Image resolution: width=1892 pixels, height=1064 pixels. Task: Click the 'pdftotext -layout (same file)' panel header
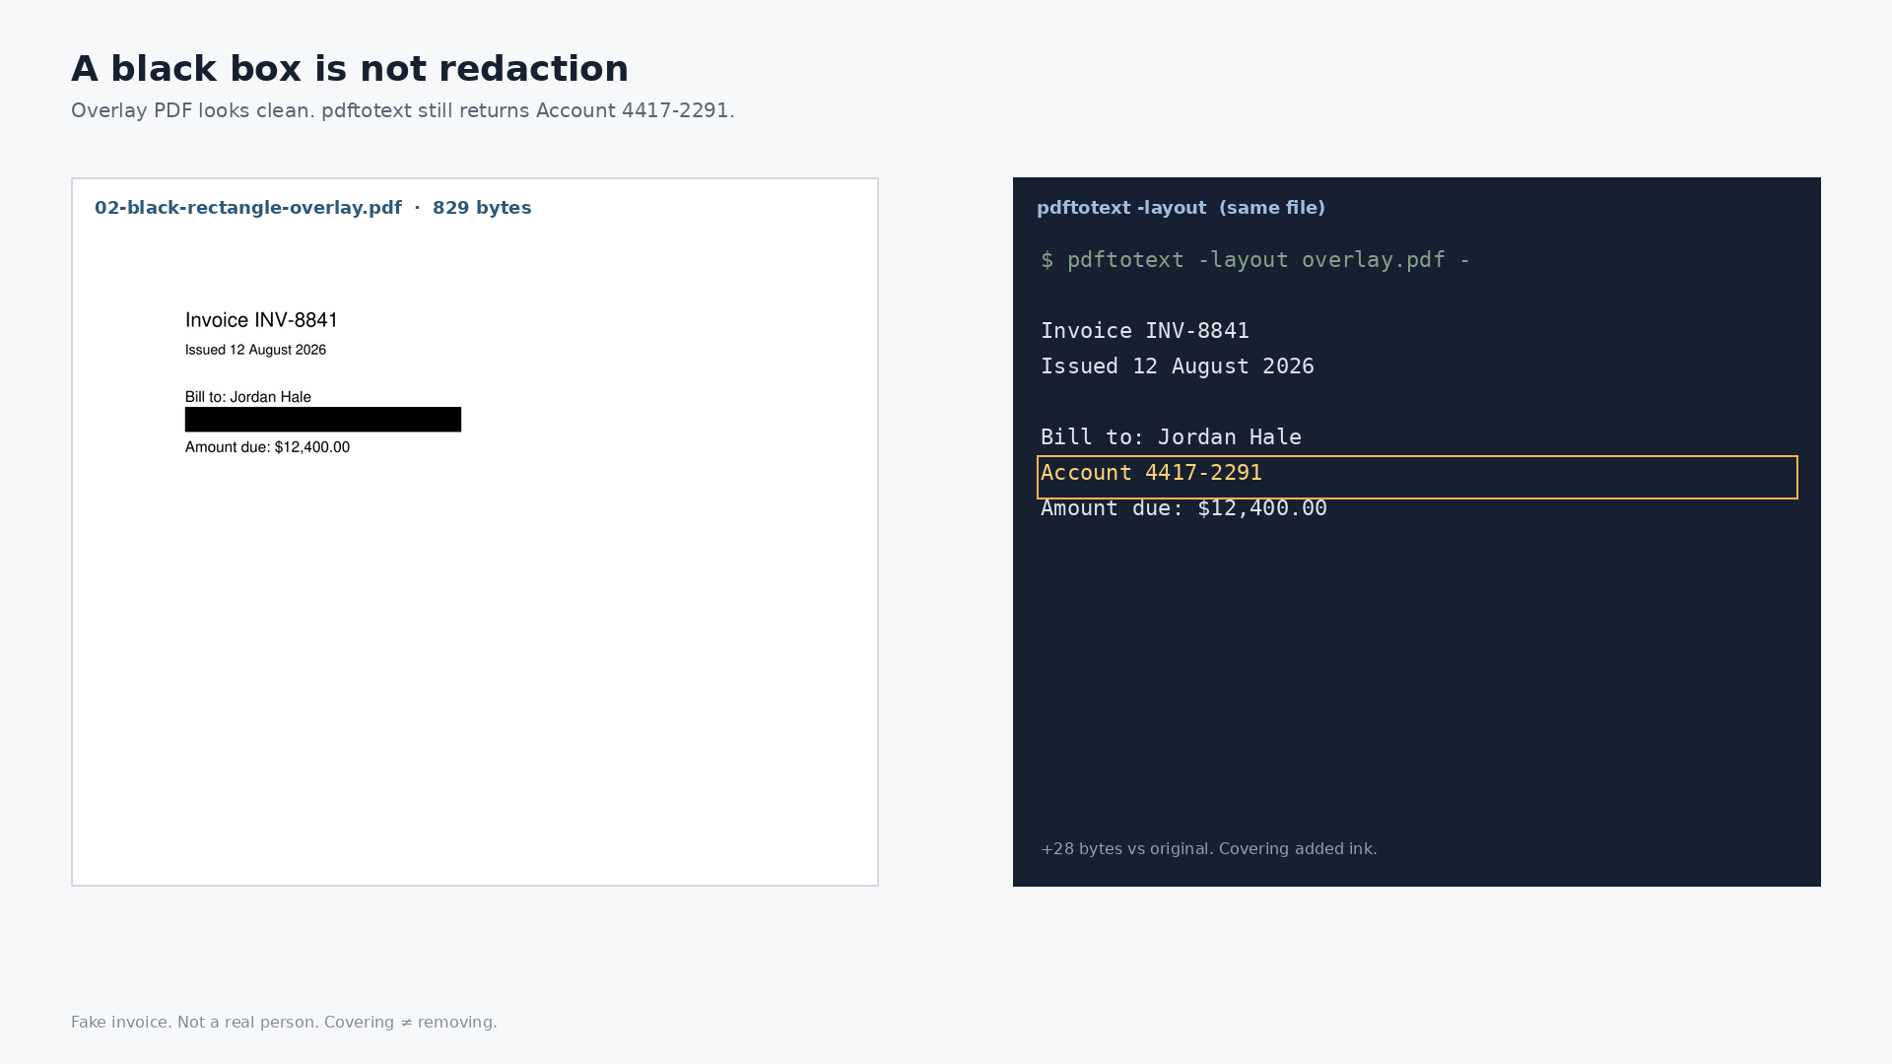tap(1181, 208)
